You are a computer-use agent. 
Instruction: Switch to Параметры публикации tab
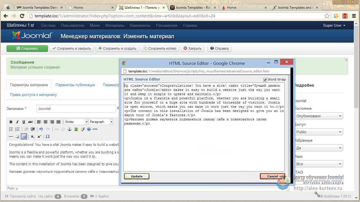75,85
